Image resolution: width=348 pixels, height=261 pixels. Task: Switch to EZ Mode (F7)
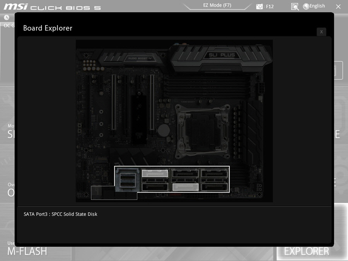(x=217, y=6)
